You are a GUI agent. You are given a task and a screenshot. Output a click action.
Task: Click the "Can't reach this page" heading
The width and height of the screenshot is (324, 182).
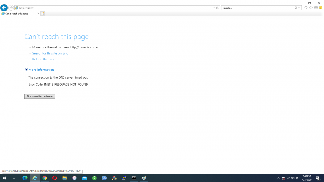(56, 37)
